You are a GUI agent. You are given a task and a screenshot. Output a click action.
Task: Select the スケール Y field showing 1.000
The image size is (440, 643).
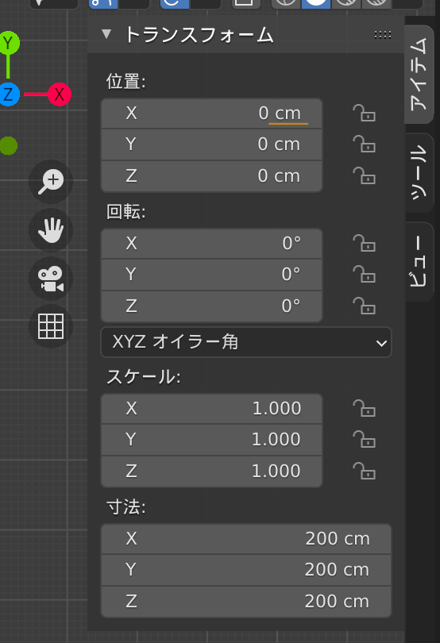212,440
